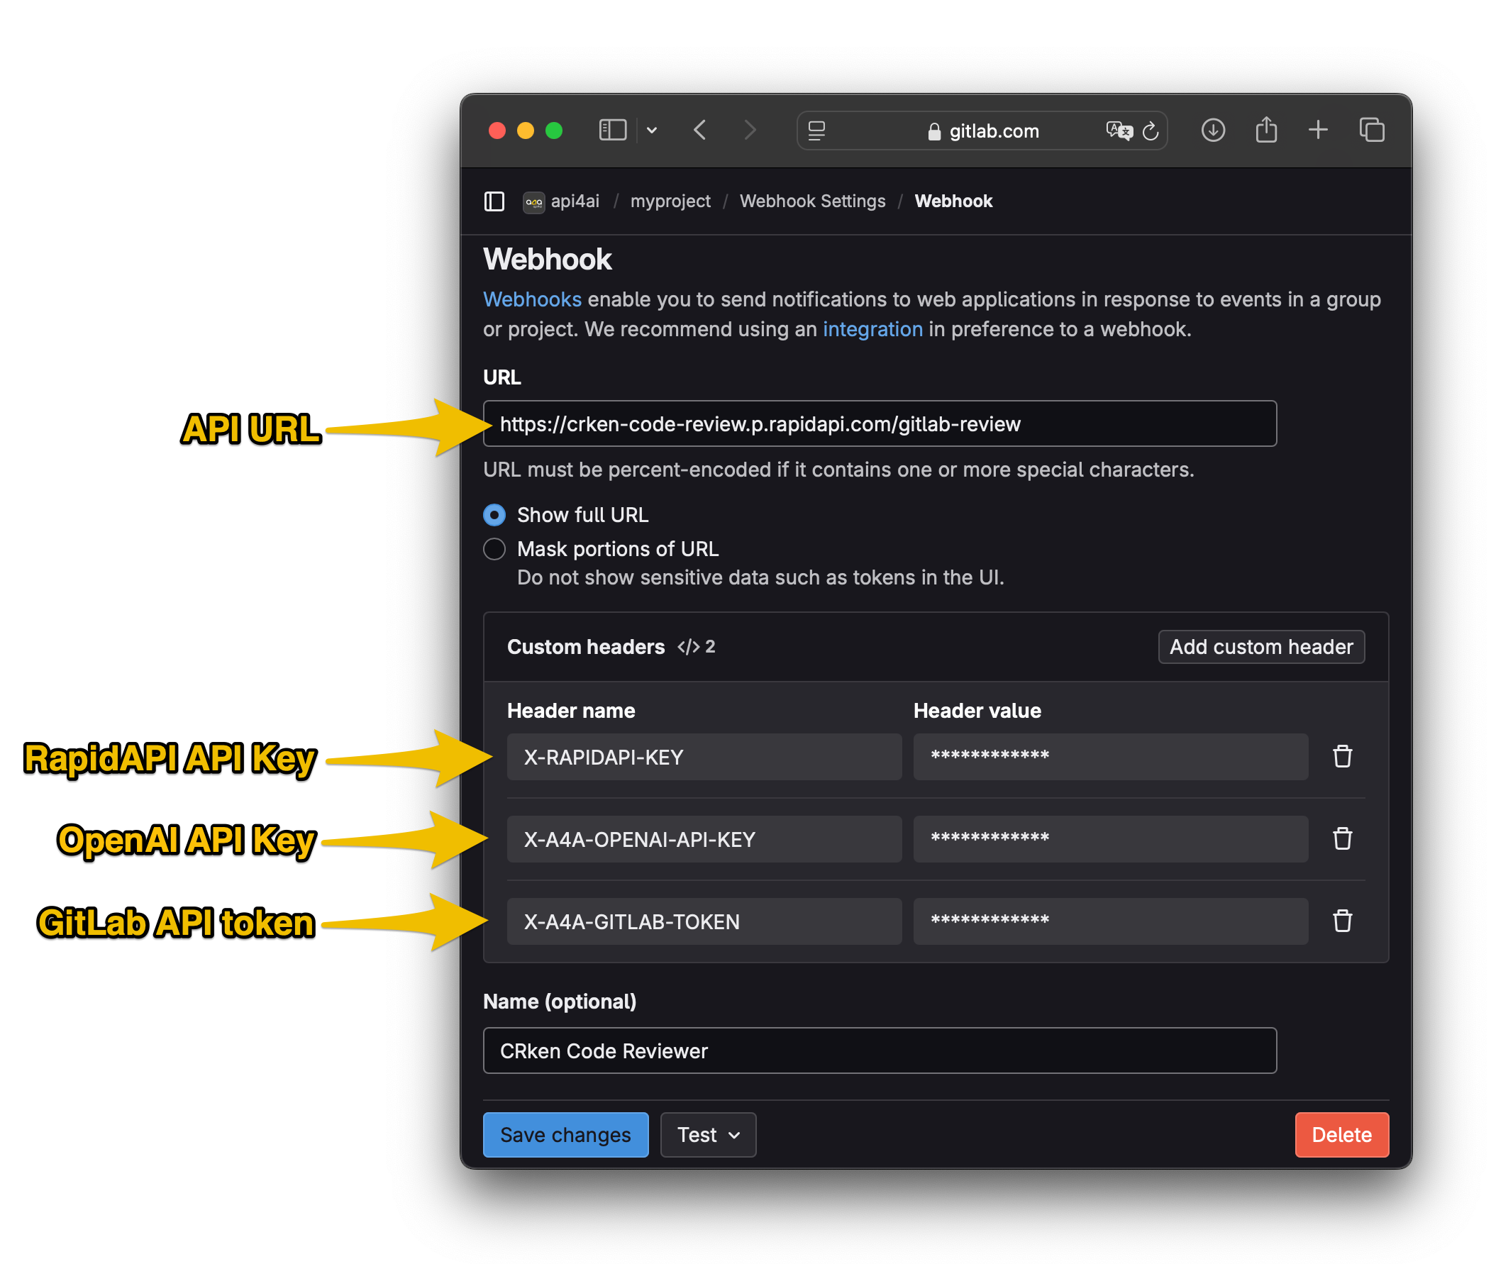Image resolution: width=1491 pixels, height=1264 pixels.
Task: Open a new tab with plus icon
Action: click(x=1317, y=130)
